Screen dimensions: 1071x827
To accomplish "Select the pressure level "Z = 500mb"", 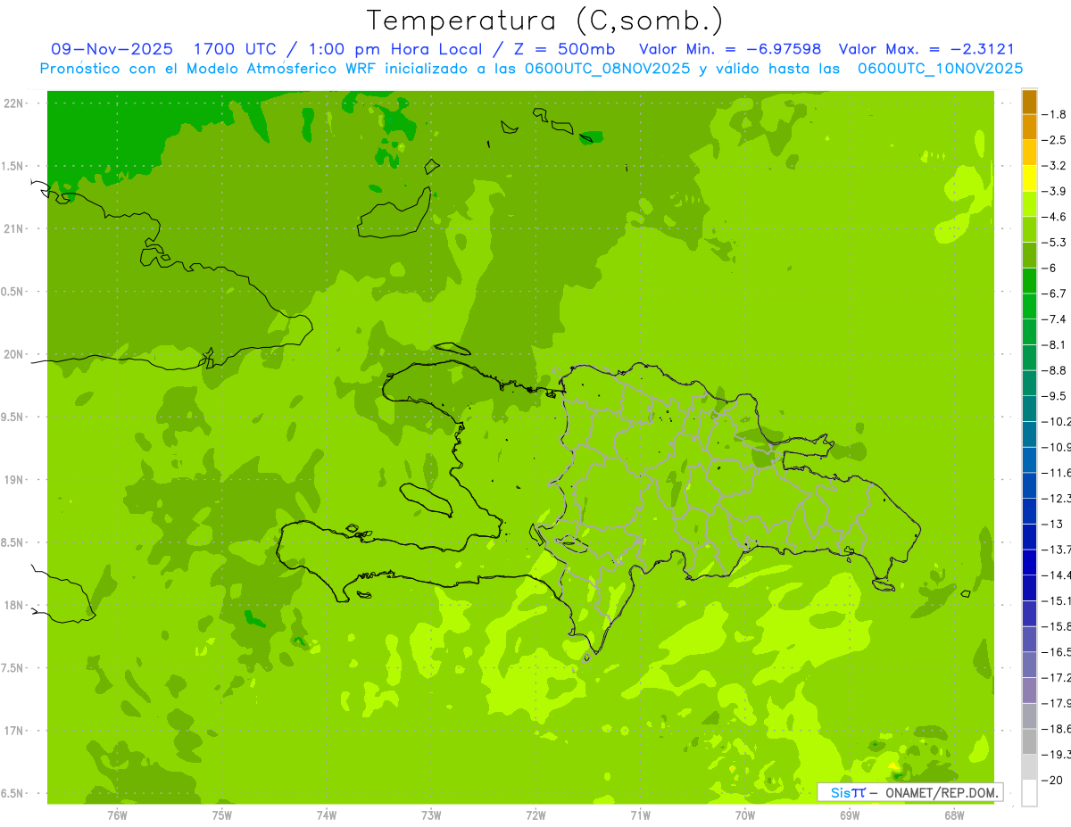I will click(x=564, y=49).
